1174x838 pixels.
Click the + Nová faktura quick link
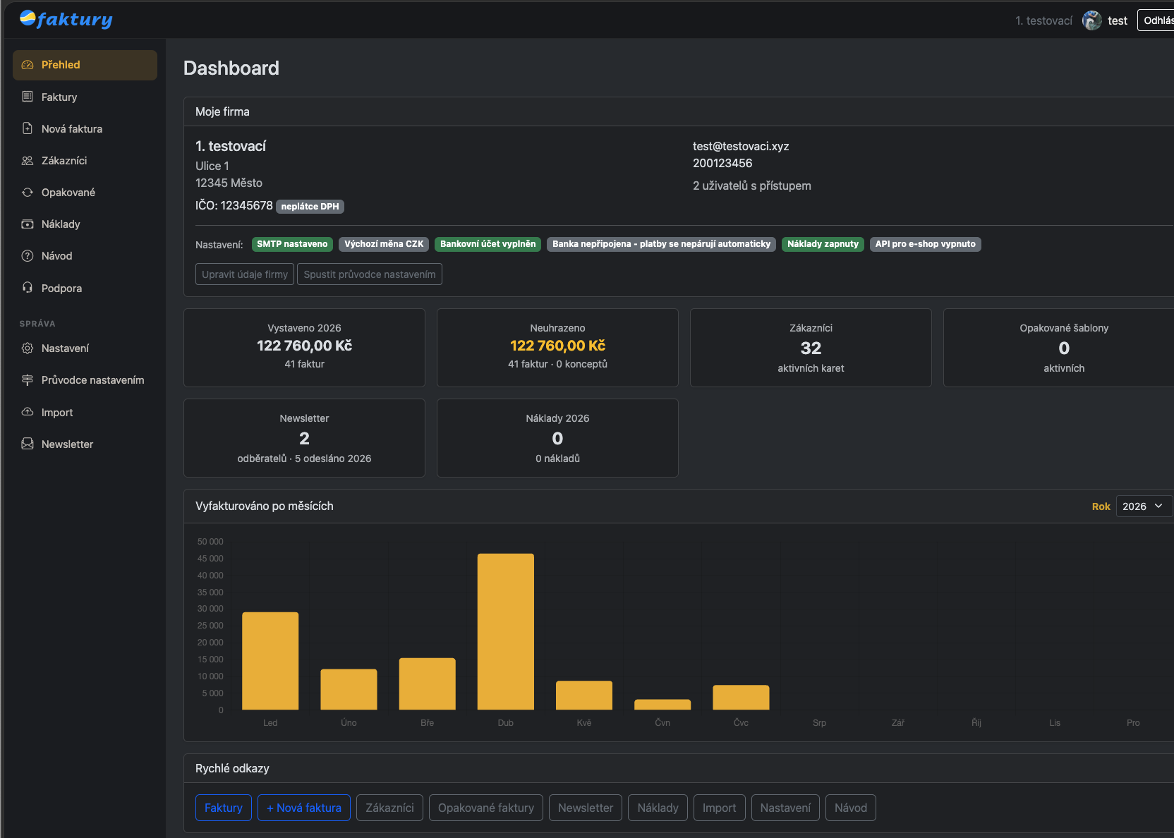(304, 808)
